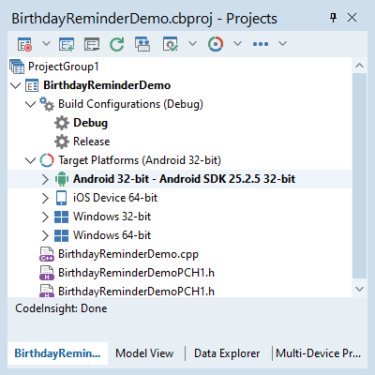Expand the Windows 64-bit node
The image size is (375, 375).
tap(45, 235)
